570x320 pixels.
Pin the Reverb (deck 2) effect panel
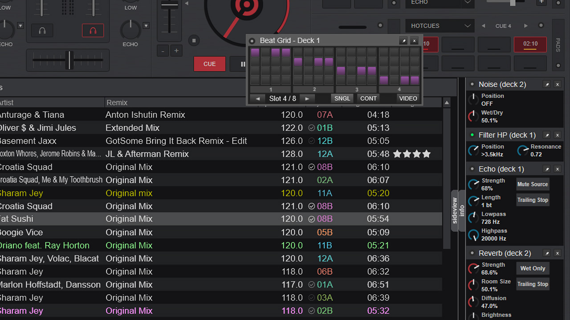pos(546,253)
